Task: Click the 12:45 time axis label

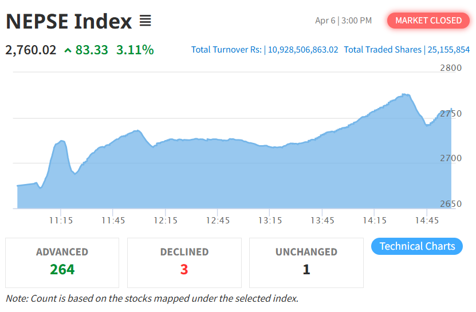Action: tap(218, 220)
